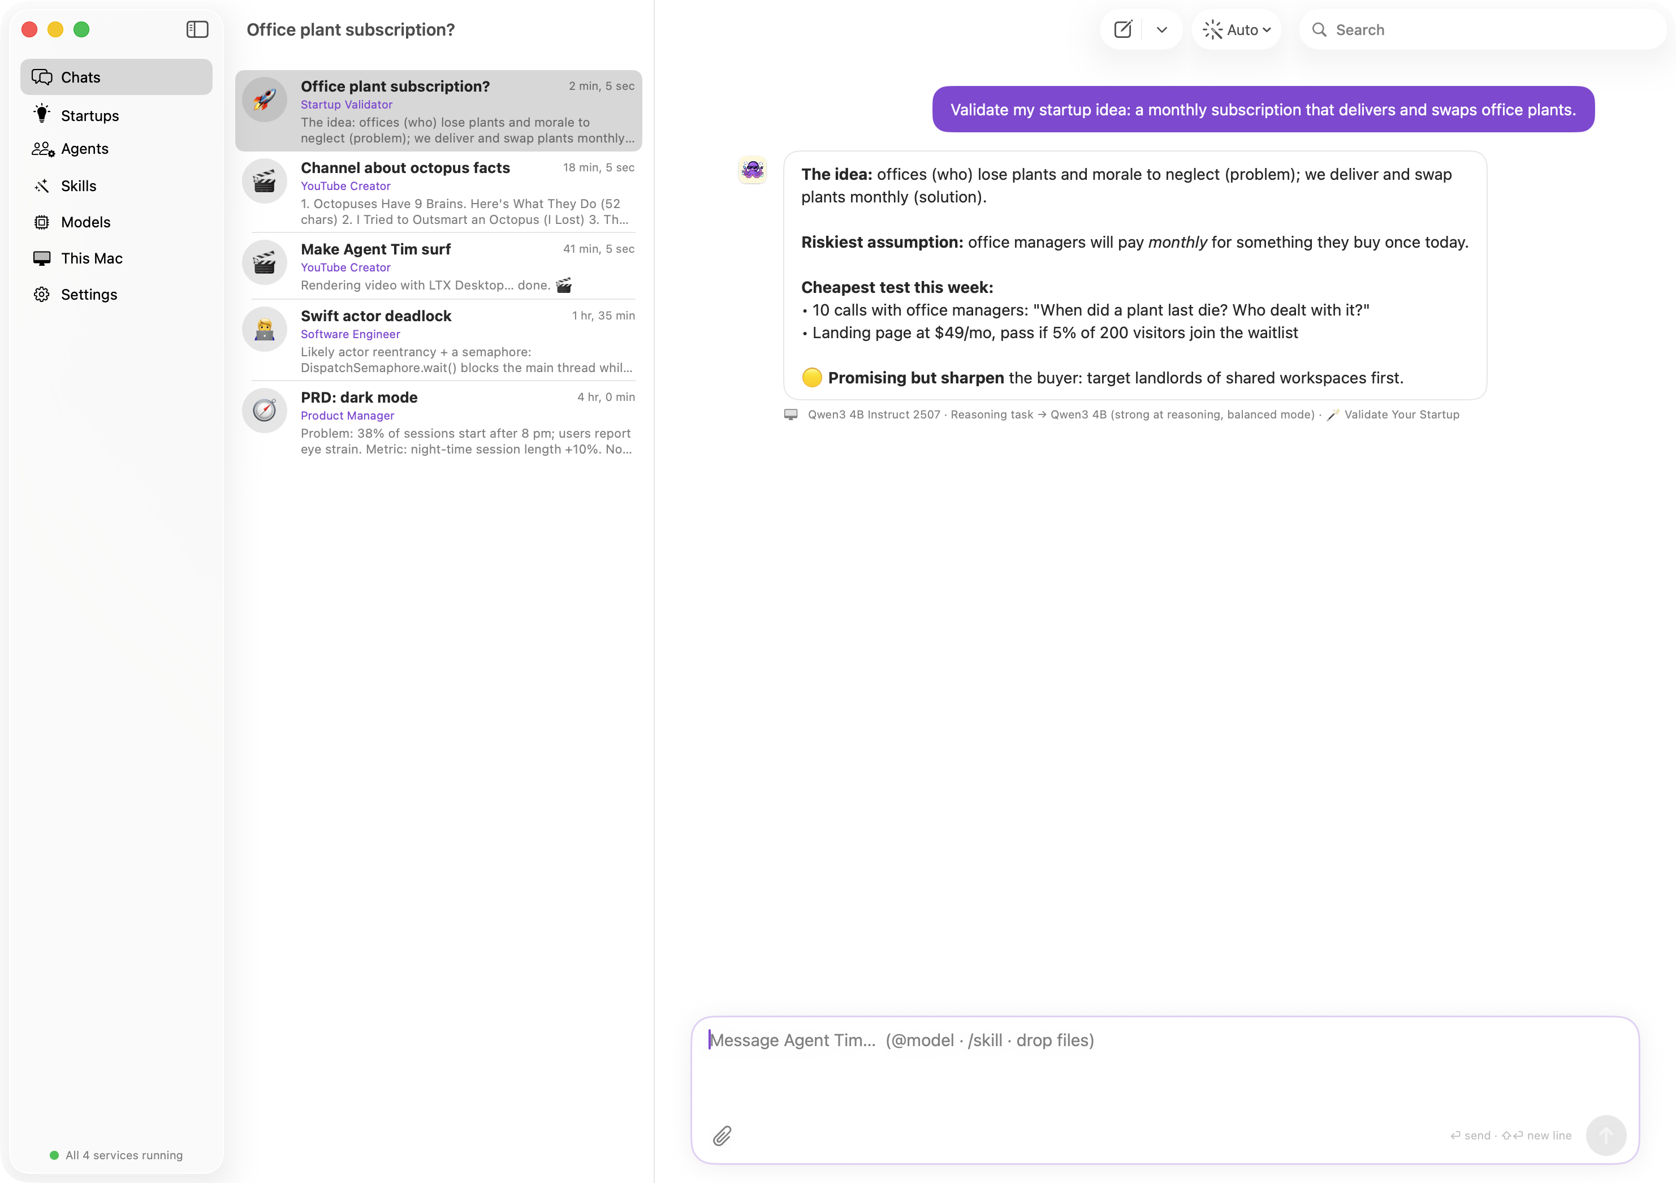Image resolution: width=1676 pixels, height=1183 pixels.
Task: Click the 'Cheapest test this week:' heading
Action: [897, 287]
